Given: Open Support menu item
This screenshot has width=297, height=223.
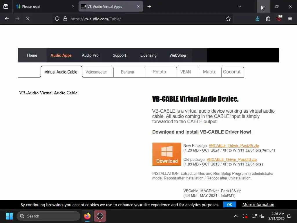Looking at the screenshot, I should 119,55.
